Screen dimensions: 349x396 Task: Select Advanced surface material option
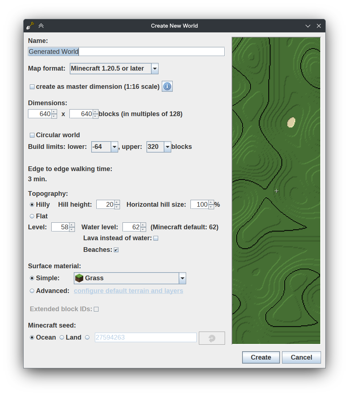click(x=32, y=291)
